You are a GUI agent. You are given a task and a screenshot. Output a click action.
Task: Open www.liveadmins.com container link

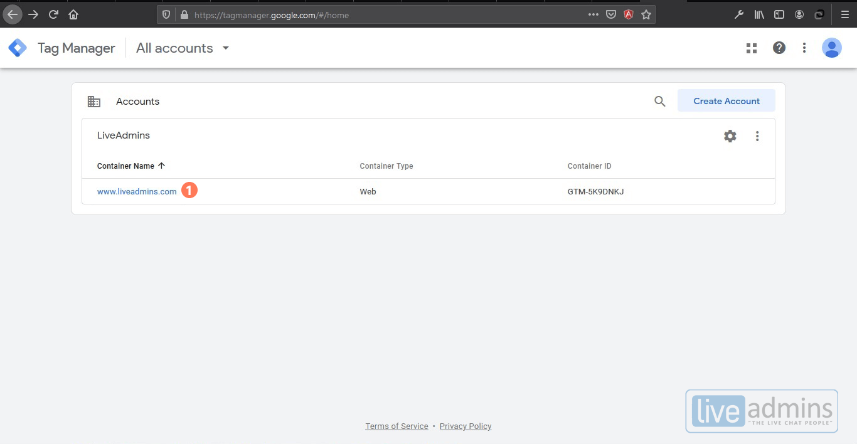pyautogui.click(x=137, y=192)
